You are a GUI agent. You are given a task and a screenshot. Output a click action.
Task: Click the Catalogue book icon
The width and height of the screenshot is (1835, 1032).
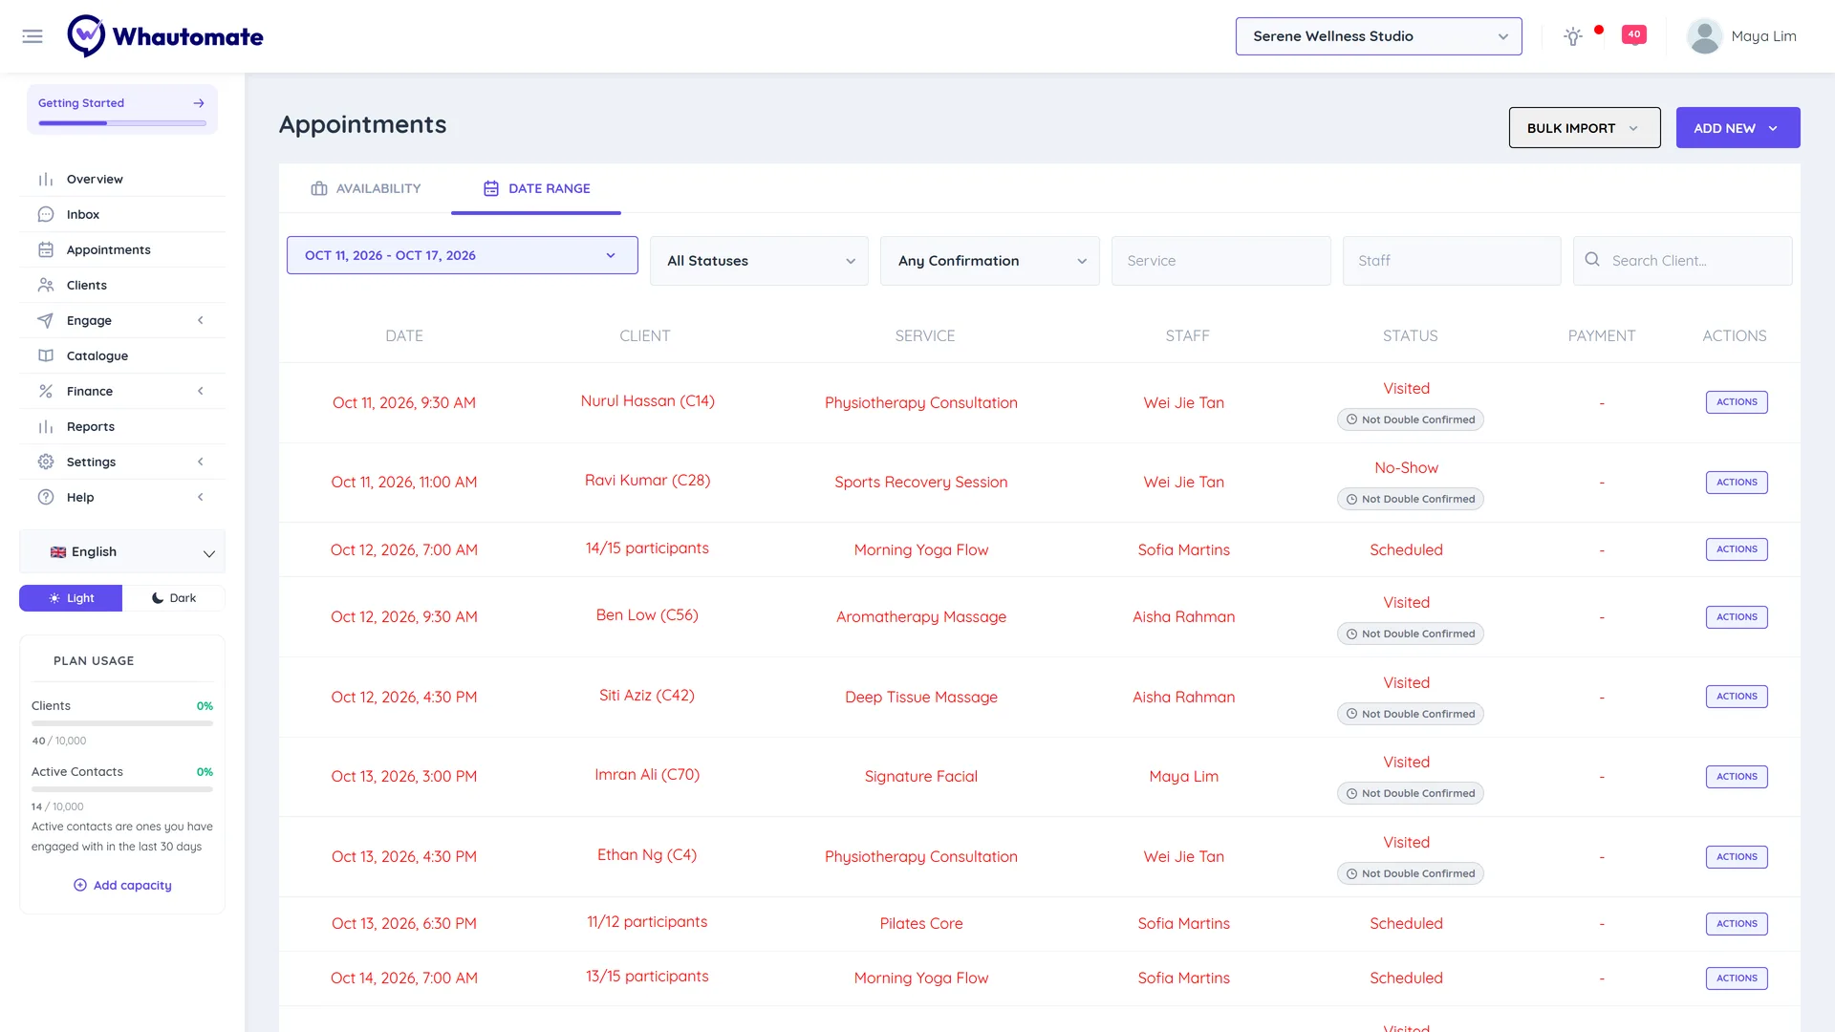click(x=46, y=355)
